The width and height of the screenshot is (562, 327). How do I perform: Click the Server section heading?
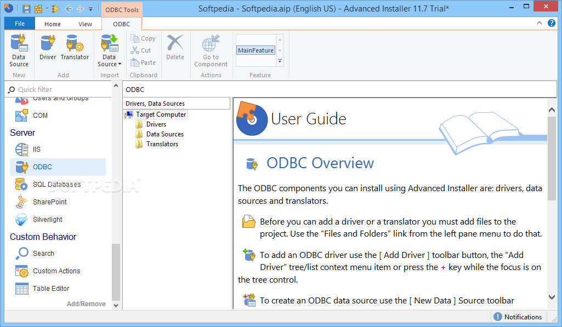22,133
